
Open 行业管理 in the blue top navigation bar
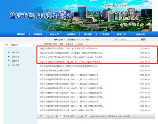pos(105,34)
